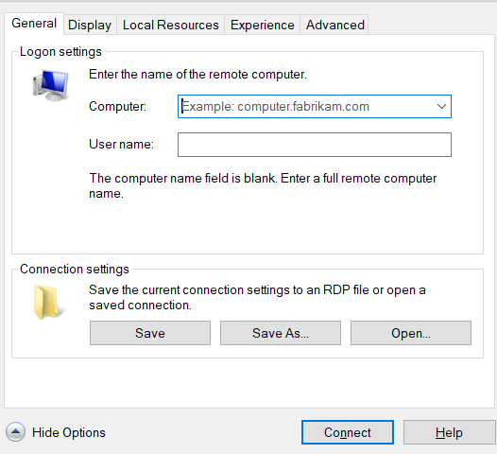
Task: Click the yellow folder icon in Connection settings
Action: (49, 302)
